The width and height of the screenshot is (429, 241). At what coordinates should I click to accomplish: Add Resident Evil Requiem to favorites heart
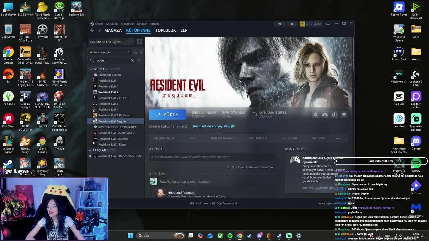coord(344,115)
